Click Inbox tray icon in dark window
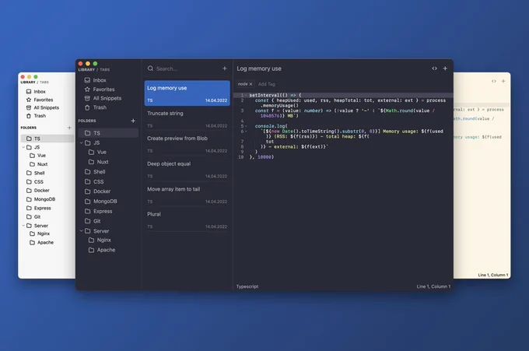Image resolution: width=529 pixels, height=351 pixels. 87,80
